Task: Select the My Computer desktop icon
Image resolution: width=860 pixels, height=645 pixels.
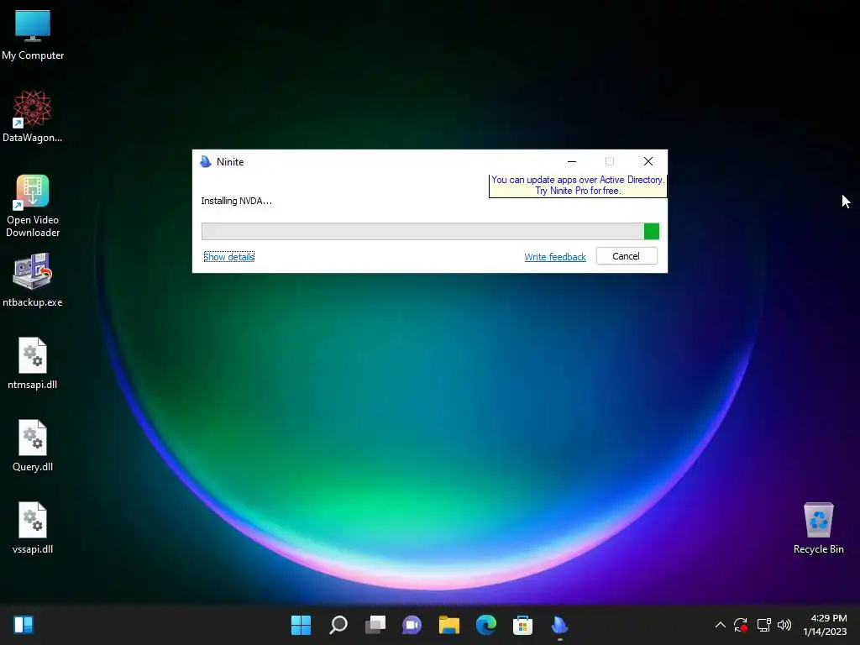Action: pos(33,35)
